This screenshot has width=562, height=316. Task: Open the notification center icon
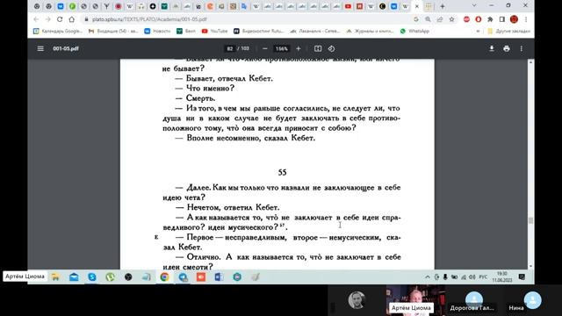tap(522, 277)
